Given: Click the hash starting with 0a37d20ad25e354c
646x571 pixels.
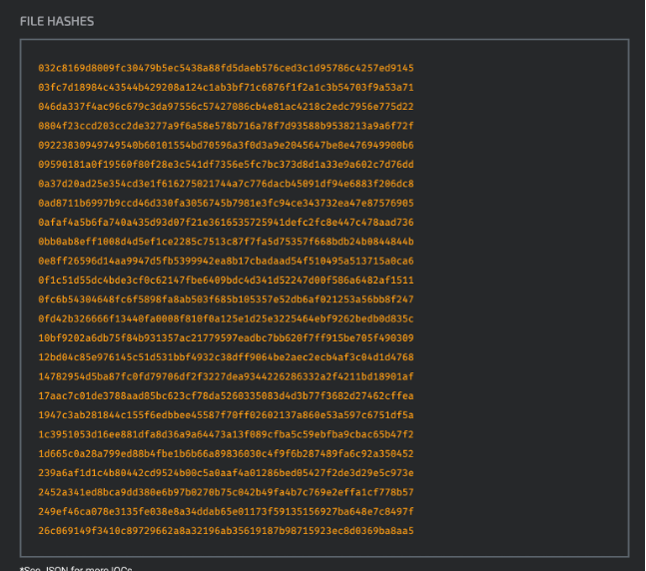Looking at the screenshot, I should 226,183.
